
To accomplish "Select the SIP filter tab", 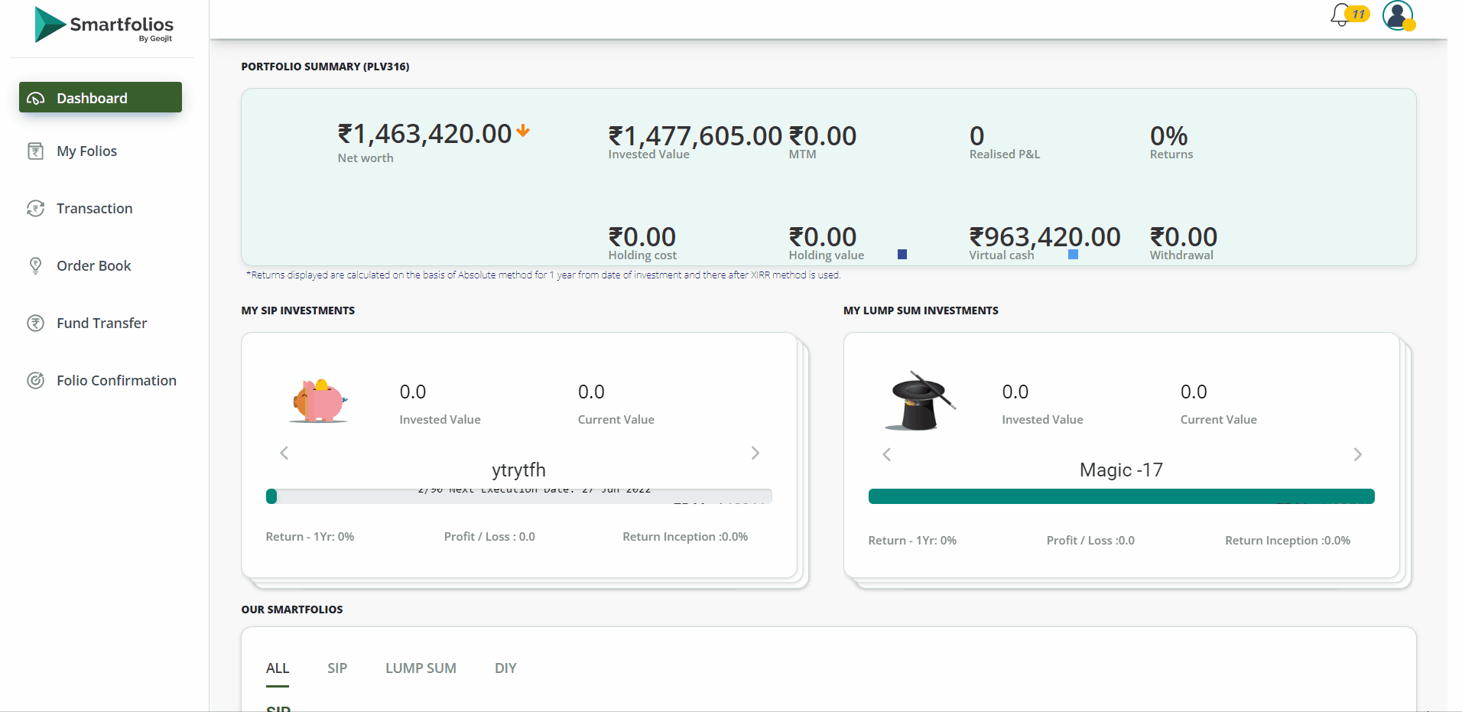I will (337, 668).
